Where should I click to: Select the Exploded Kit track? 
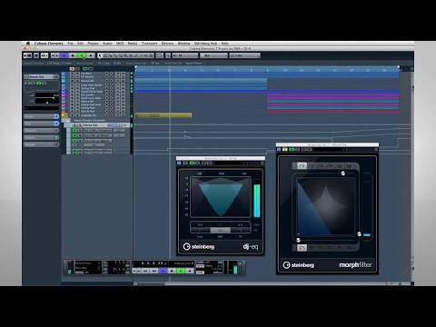click(88, 115)
